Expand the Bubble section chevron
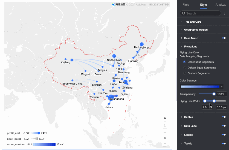The width and height of the screenshot is (229, 150). click(182, 117)
